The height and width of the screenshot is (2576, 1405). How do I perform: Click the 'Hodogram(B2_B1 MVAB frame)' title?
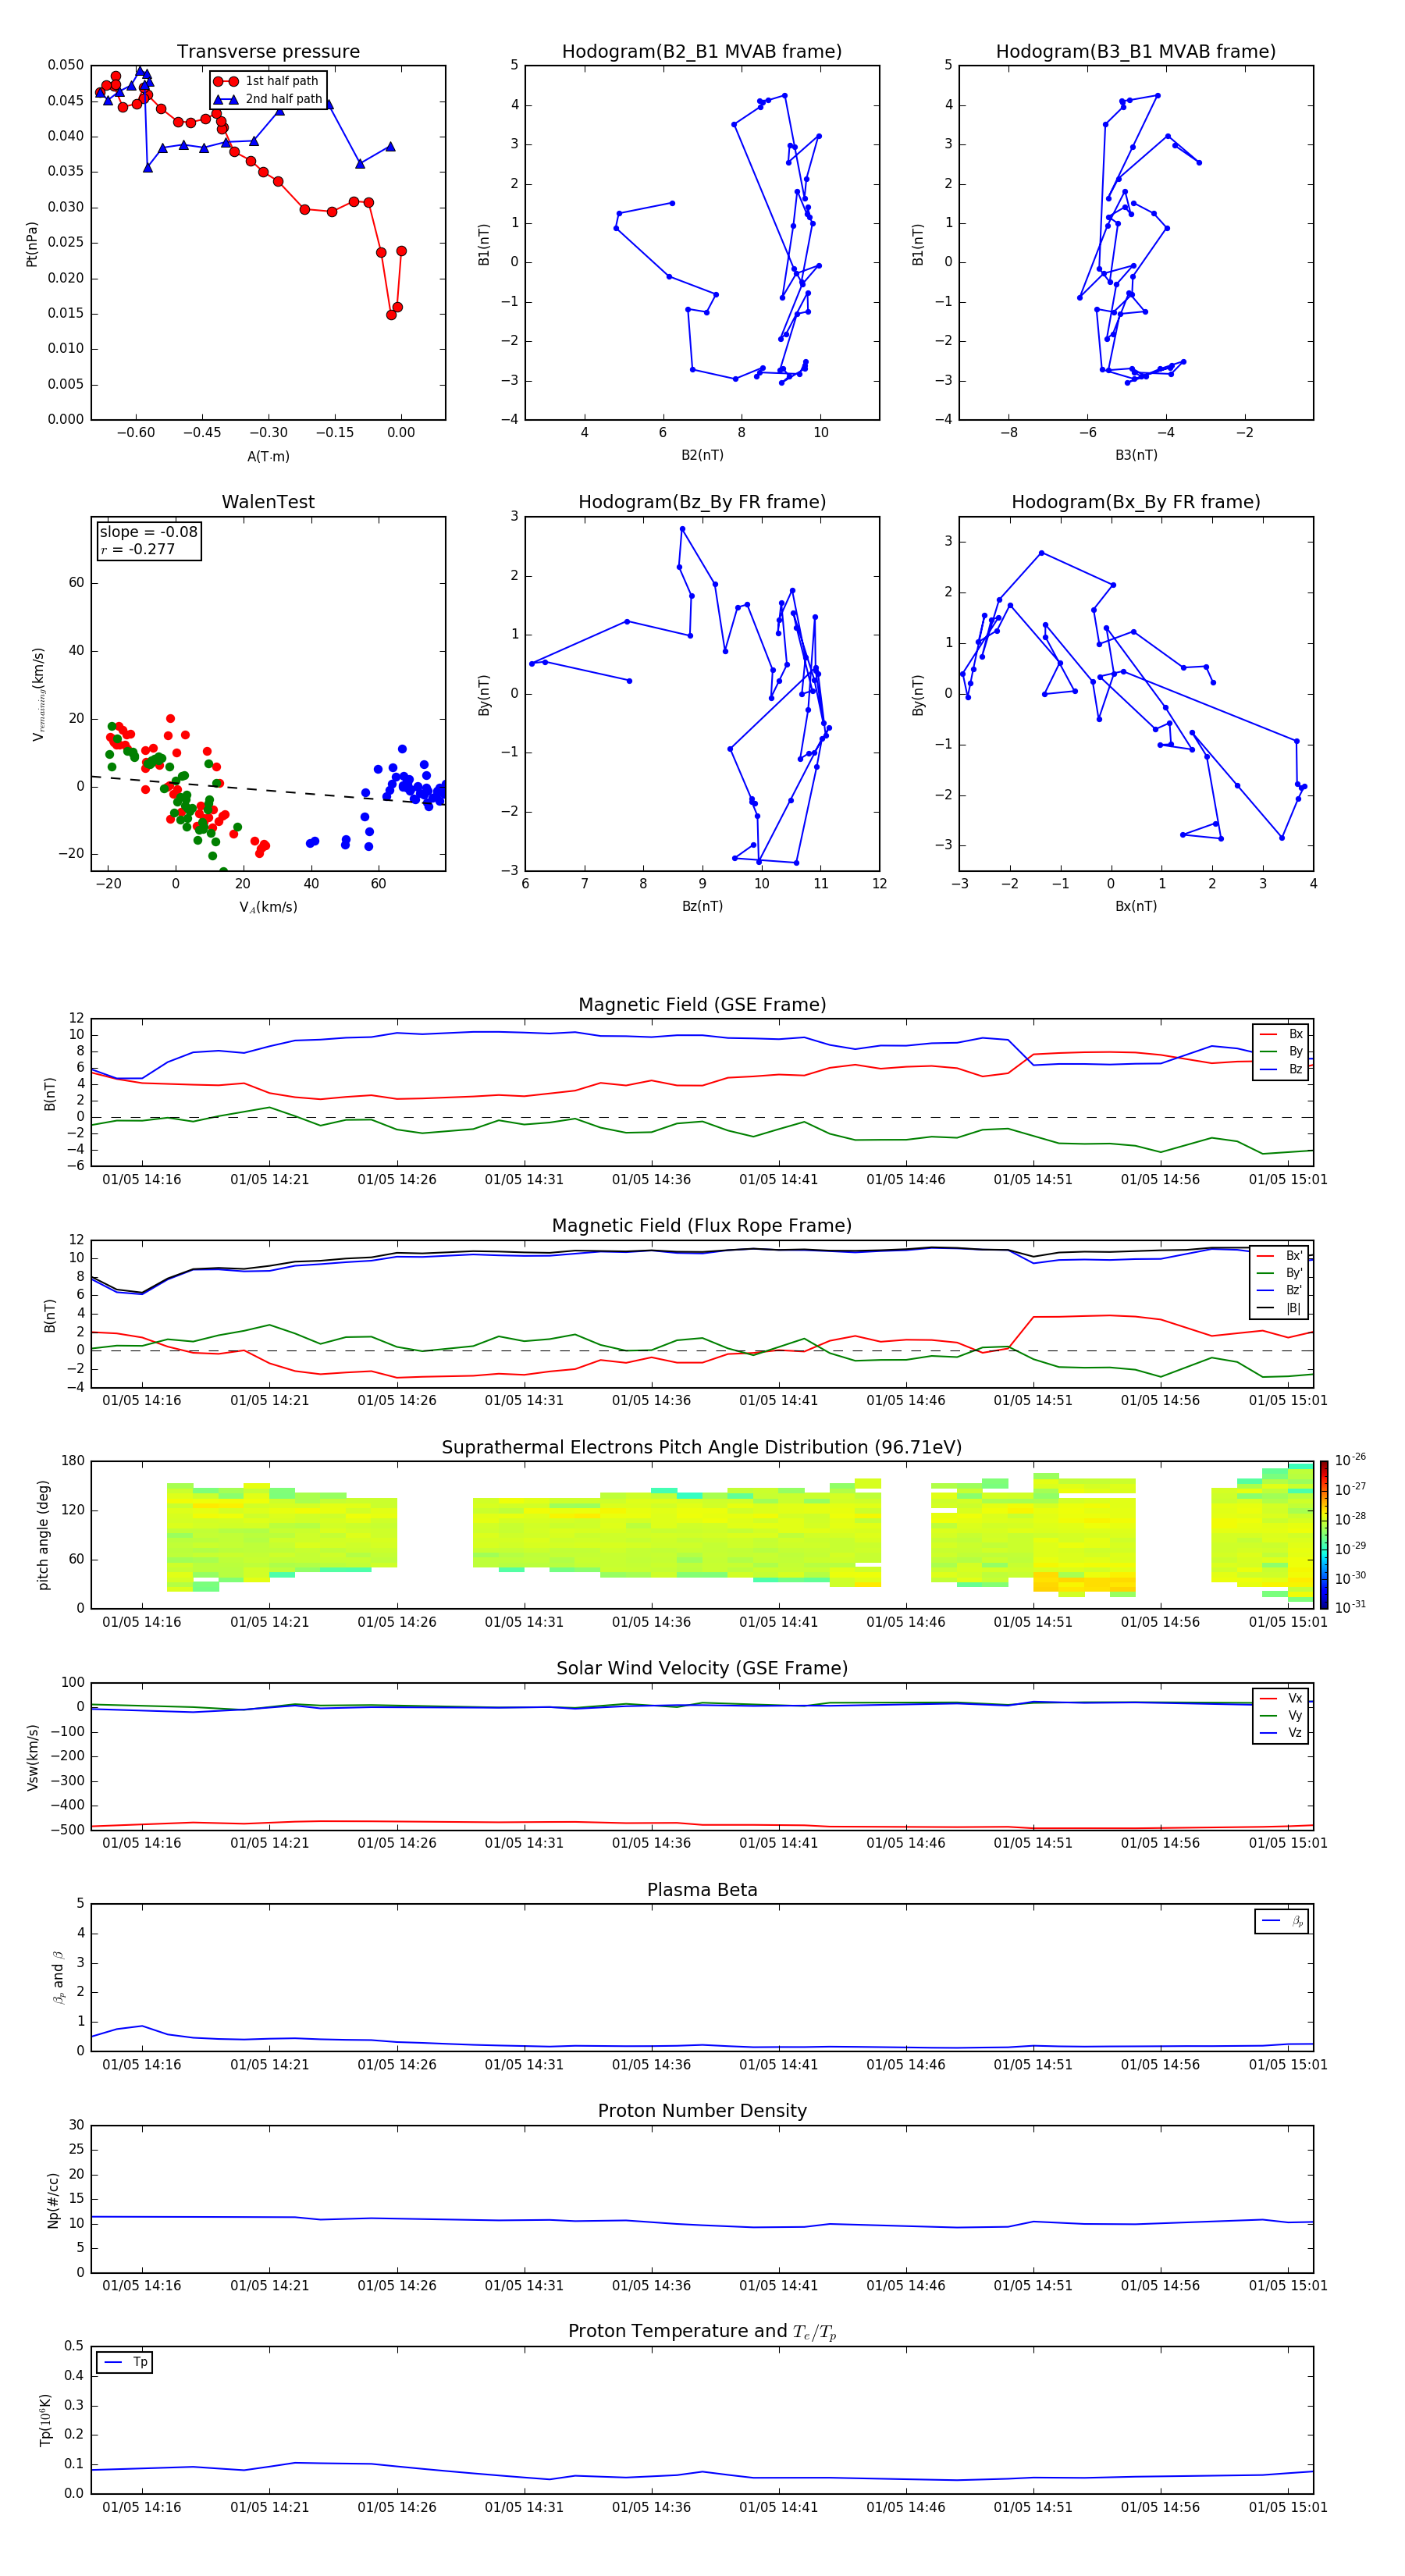pyautogui.click(x=702, y=52)
